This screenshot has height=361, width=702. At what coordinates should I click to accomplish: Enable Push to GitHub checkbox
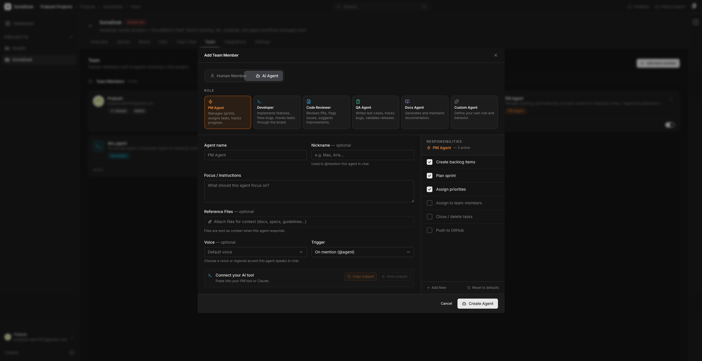(x=429, y=230)
